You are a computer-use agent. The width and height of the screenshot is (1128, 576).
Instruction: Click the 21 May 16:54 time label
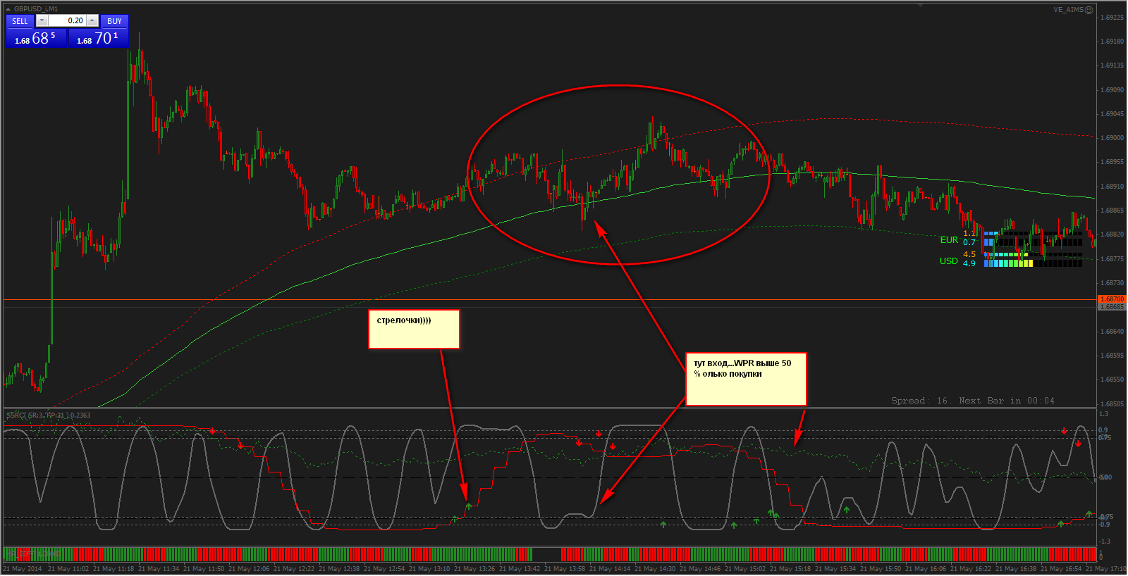[1061, 569]
